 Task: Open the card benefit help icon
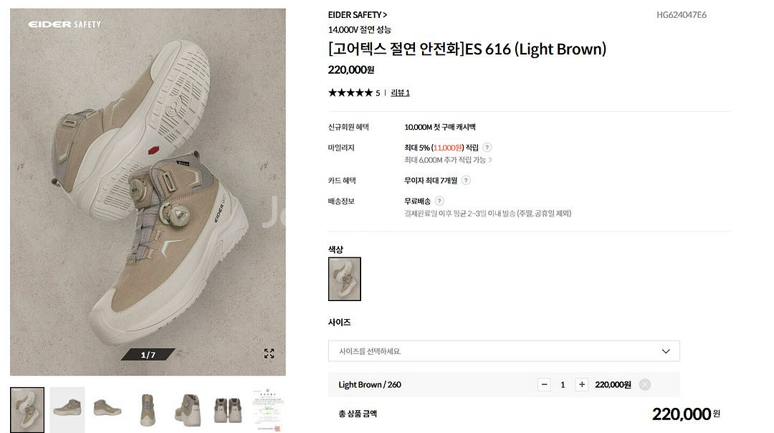pyautogui.click(x=466, y=181)
